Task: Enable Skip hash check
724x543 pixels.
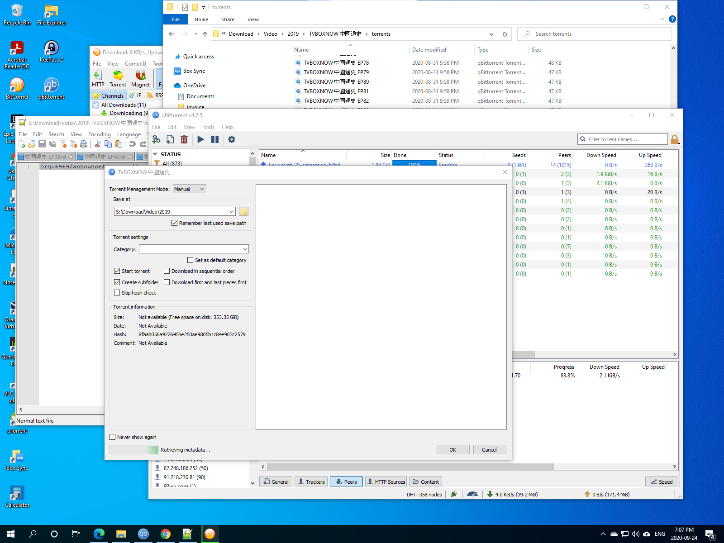Action: 135,293
